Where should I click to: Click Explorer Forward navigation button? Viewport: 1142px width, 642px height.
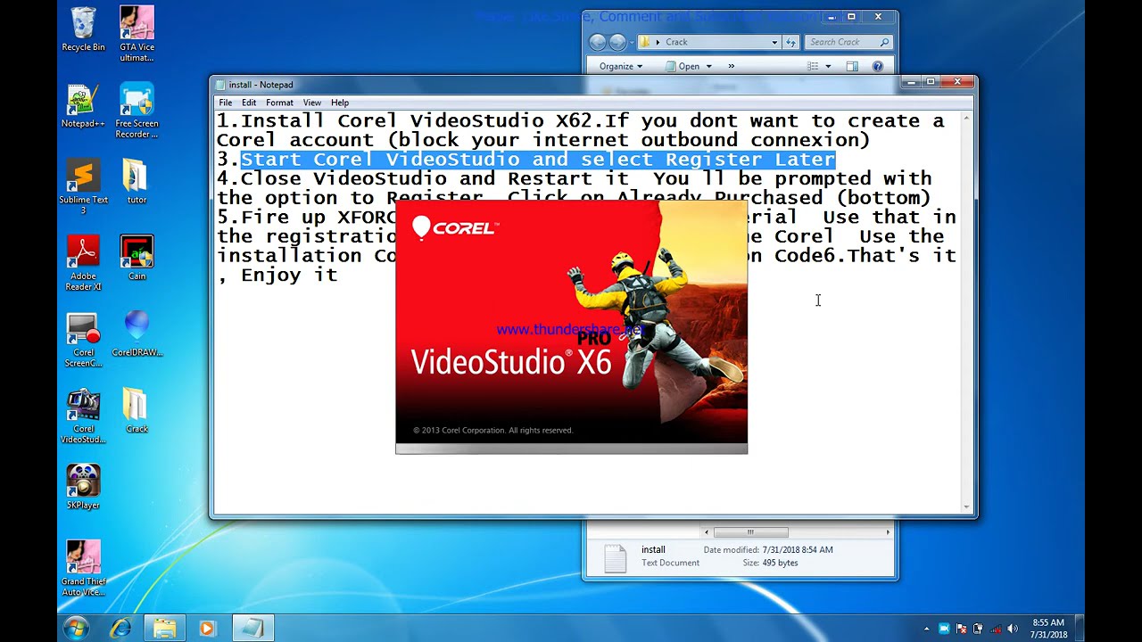coord(618,42)
